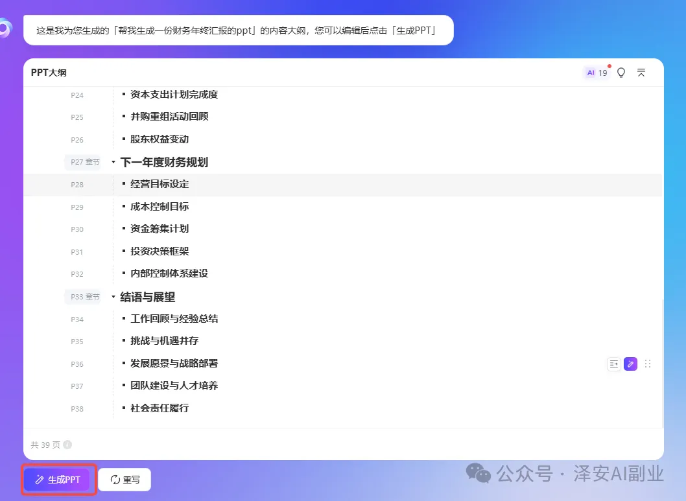Click the purple pencil edit icon on P36
Viewport: 686px width, 501px height.
630,364
